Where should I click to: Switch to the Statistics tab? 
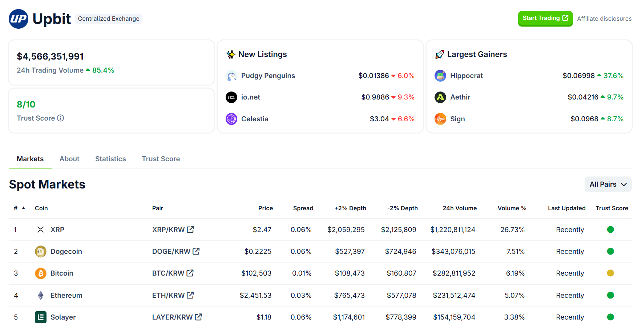point(110,159)
